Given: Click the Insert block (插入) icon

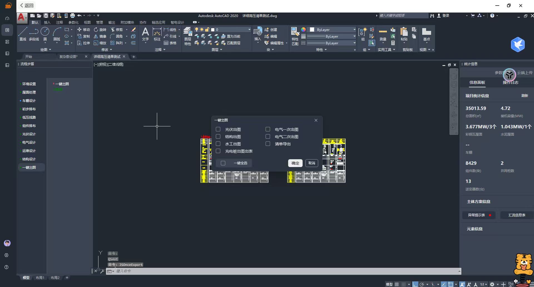Looking at the screenshot, I should [258, 34].
